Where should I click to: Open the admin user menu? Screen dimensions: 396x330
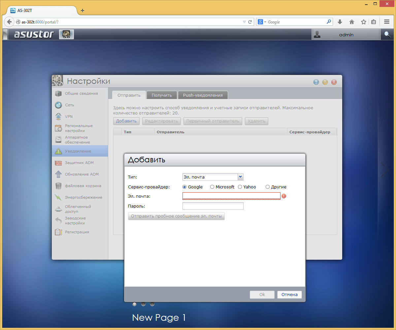pos(346,34)
